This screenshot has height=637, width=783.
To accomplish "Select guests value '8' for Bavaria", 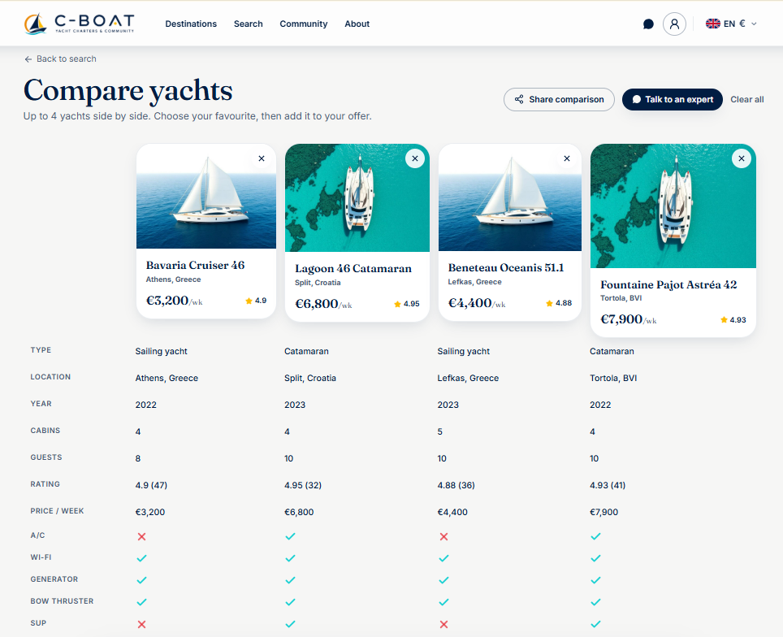I will 138,458.
